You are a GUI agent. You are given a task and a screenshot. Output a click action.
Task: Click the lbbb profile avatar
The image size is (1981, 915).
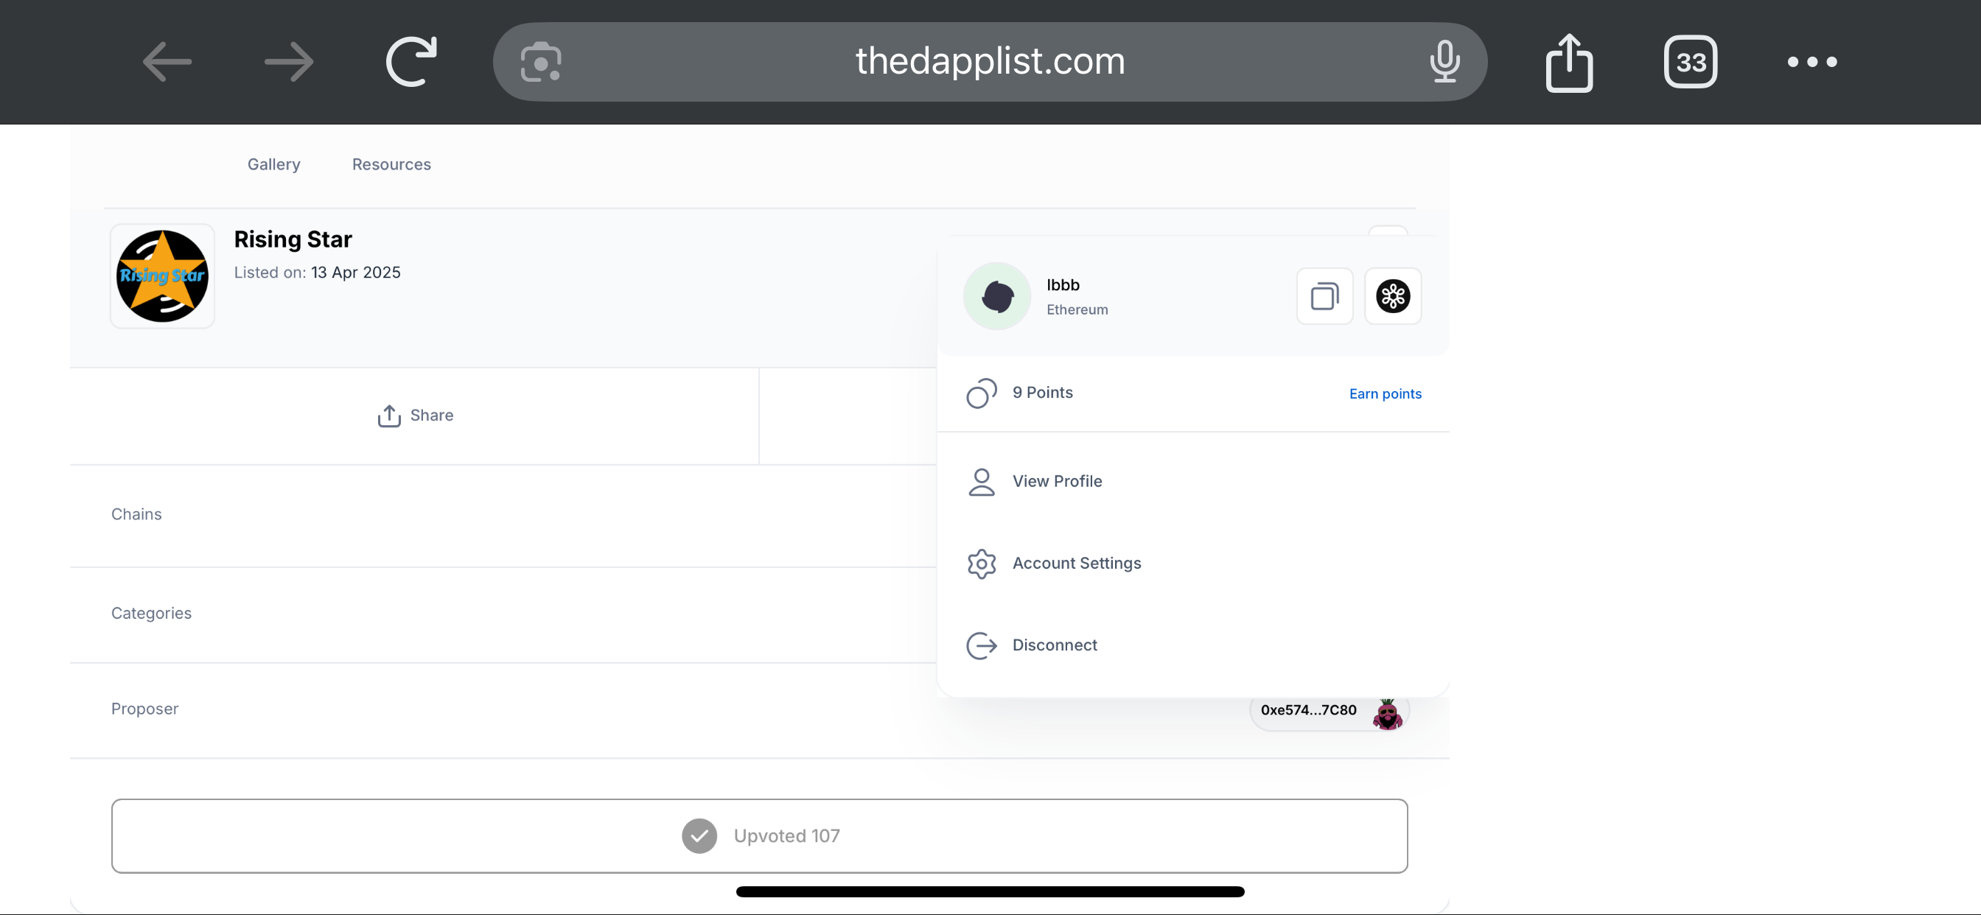(x=996, y=296)
